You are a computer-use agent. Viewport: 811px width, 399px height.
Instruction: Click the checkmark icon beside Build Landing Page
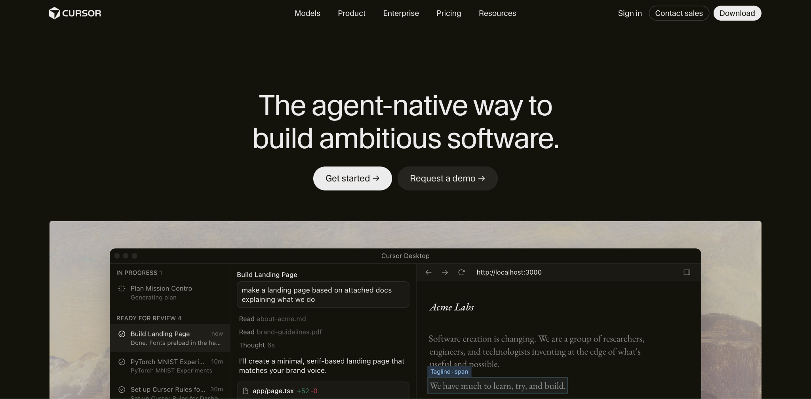click(x=122, y=334)
